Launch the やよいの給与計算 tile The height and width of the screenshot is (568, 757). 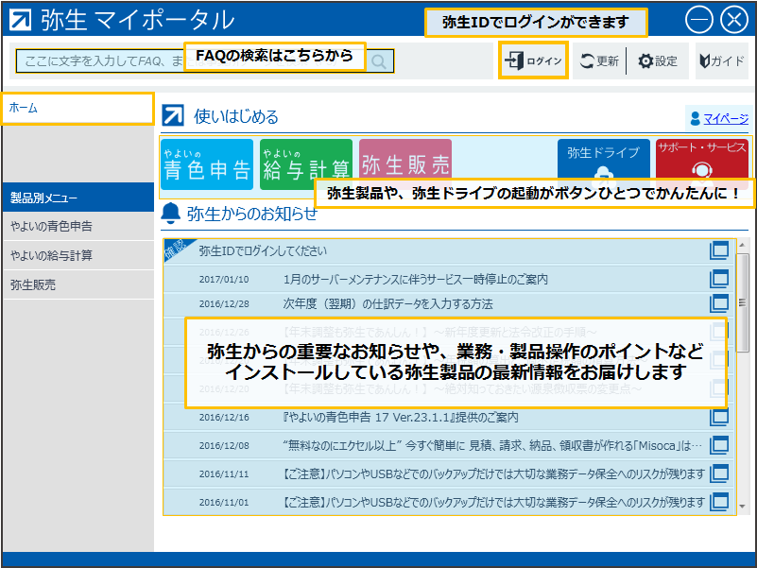(306, 164)
